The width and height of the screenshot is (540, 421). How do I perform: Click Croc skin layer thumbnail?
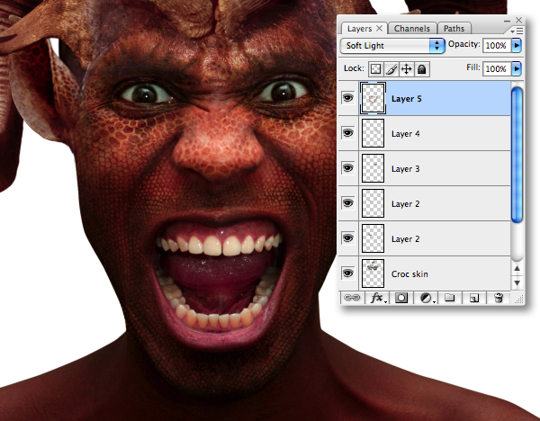pos(373,273)
